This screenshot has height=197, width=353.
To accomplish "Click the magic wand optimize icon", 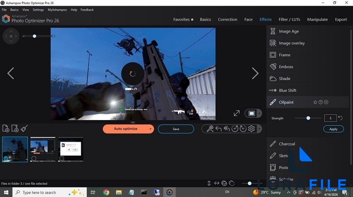I will pyautogui.click(x=210, y=129).
